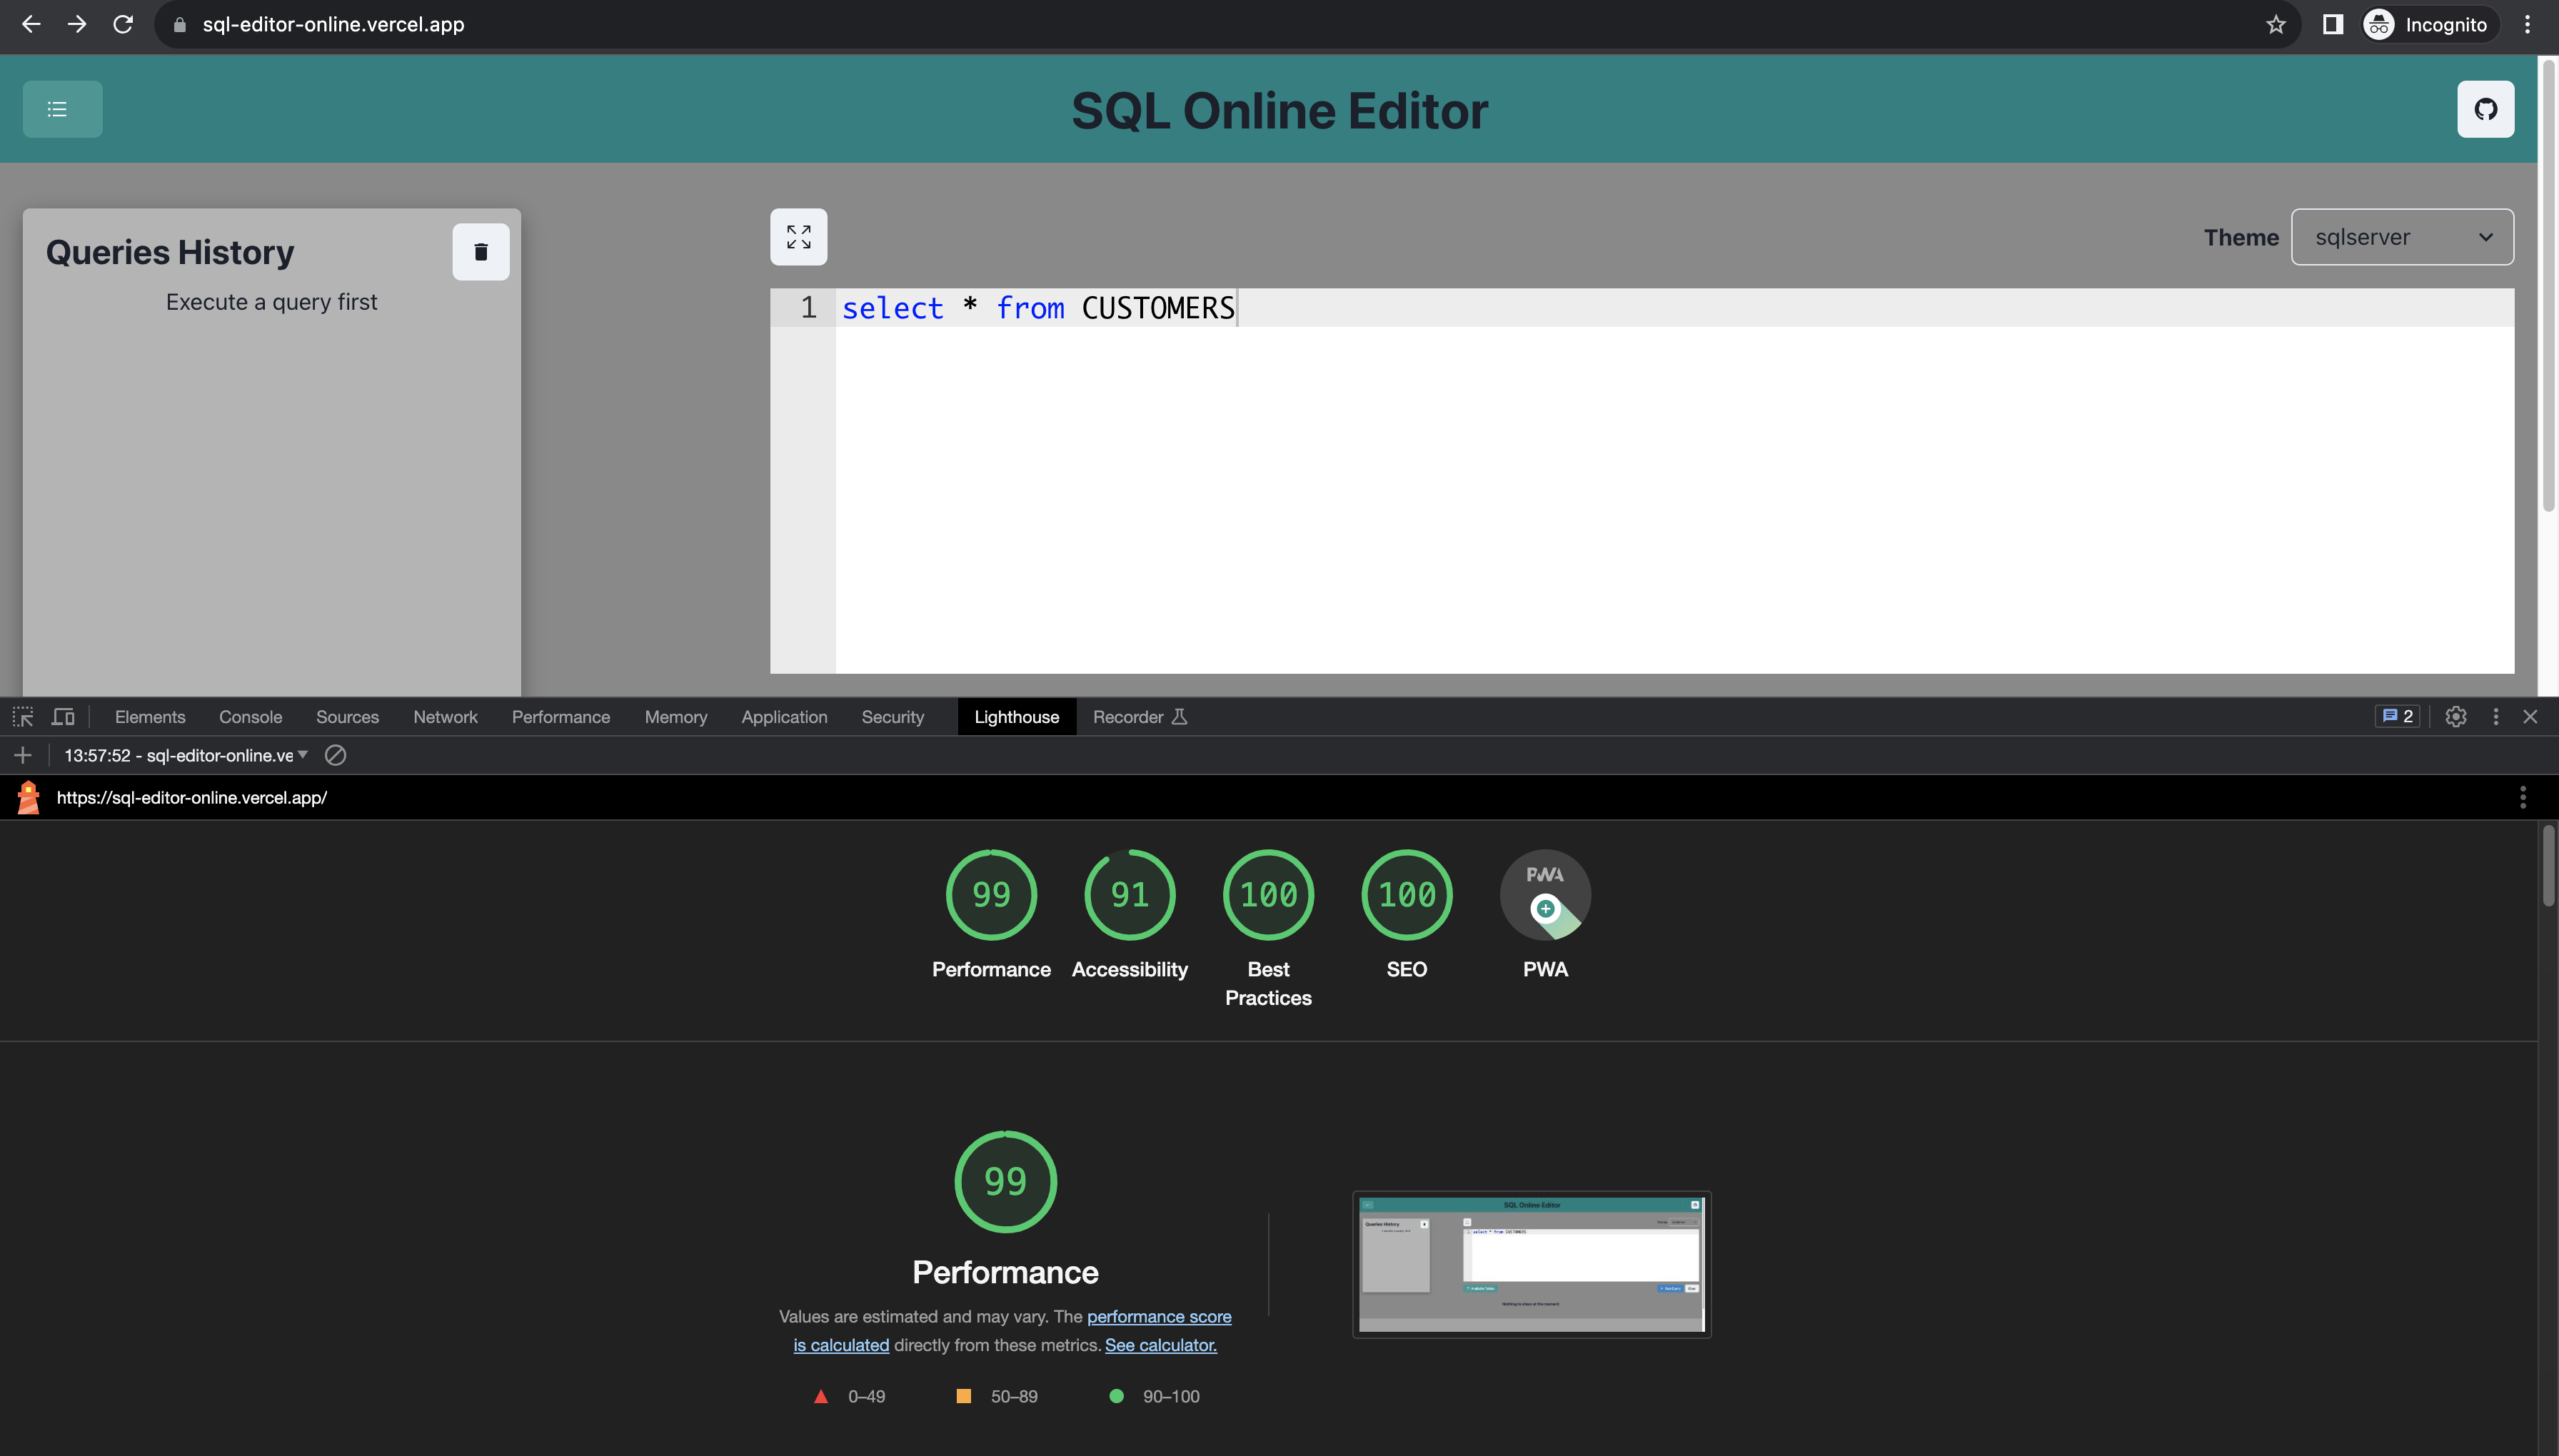Open the GitHub repository icon
The width and height of the screenshot is (2559, 1456).
pyautogui.click(x=2485, y=109)
